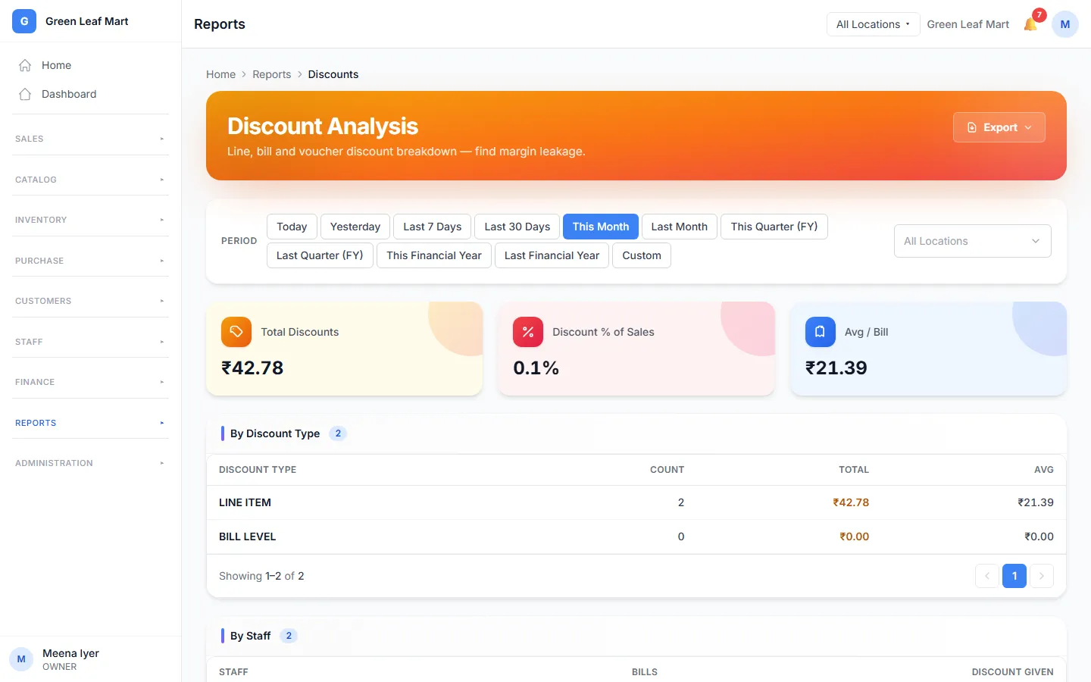Expand the Customers sidebar section
This screenshot has height=682, width=1091.
(90, 301)
